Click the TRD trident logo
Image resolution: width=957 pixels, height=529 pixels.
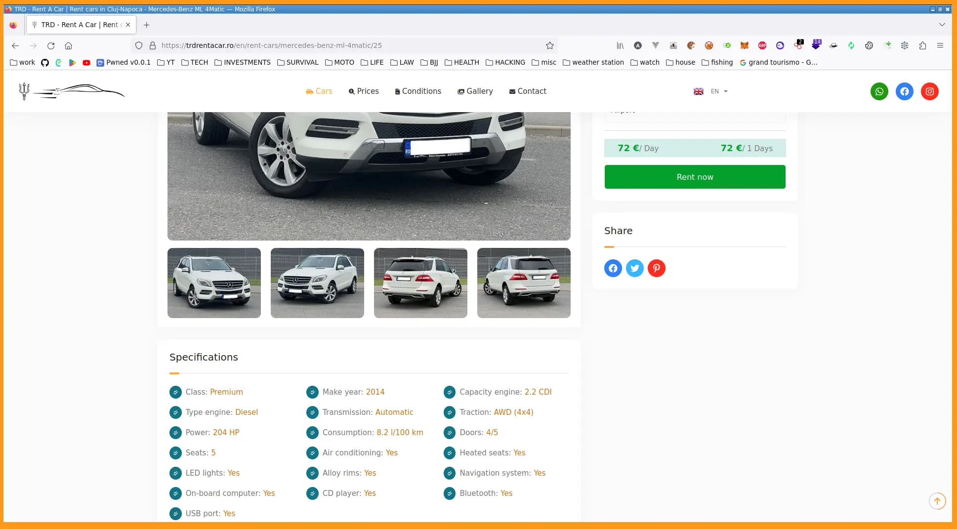pyautogui.click(x=72, y=91)
